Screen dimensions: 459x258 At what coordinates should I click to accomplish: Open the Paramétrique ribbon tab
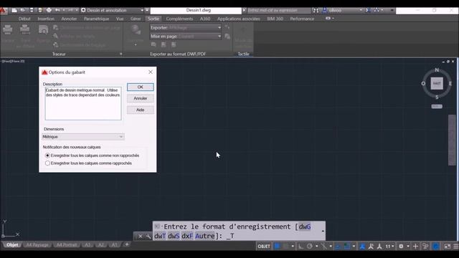(x=96, y=19)
